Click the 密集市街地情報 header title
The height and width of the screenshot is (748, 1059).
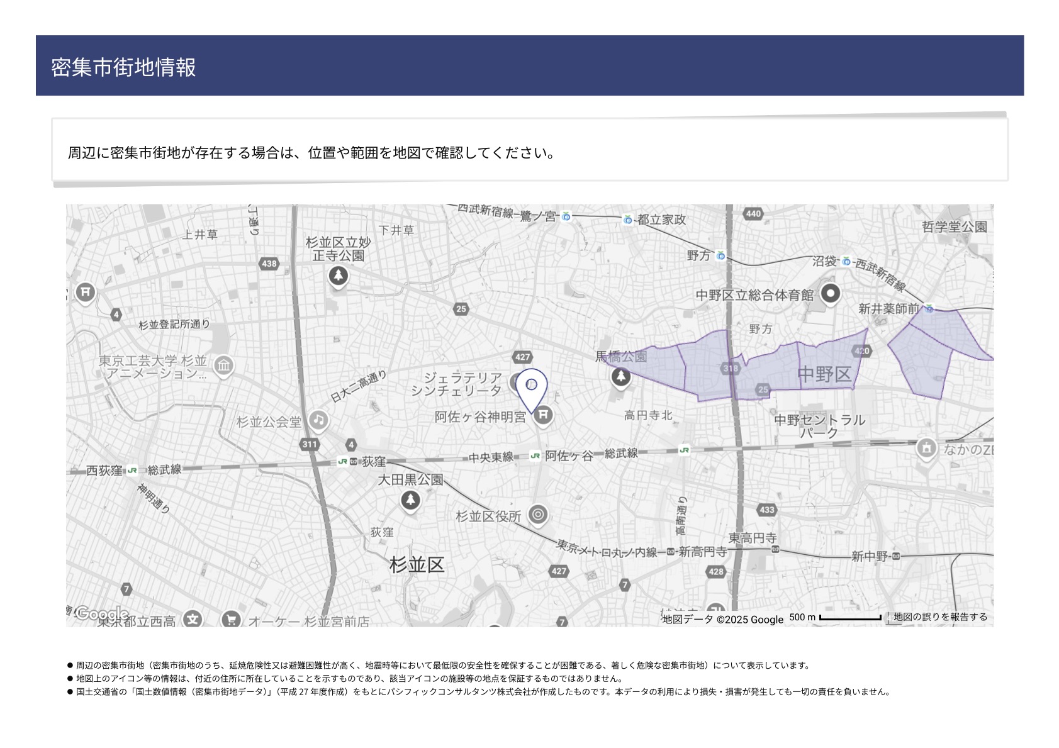click(x=123, y=67)
